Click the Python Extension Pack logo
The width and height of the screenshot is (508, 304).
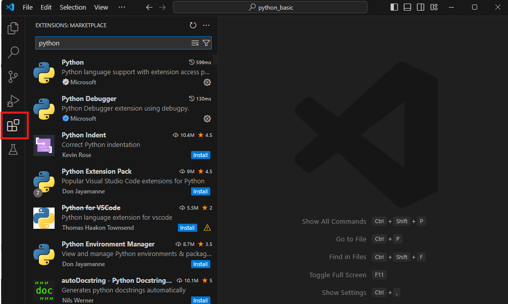pos(44,182)
